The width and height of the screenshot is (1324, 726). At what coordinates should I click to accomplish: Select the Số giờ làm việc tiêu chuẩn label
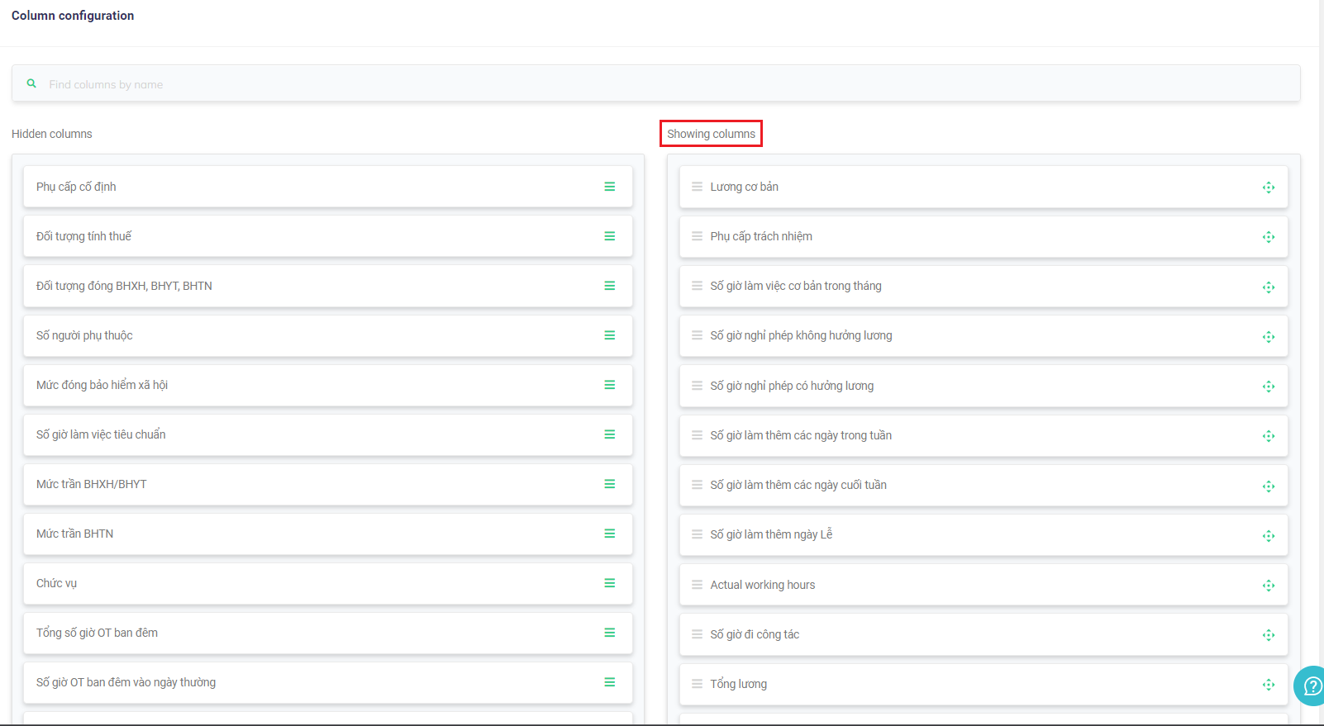click(x=101, y=434)
